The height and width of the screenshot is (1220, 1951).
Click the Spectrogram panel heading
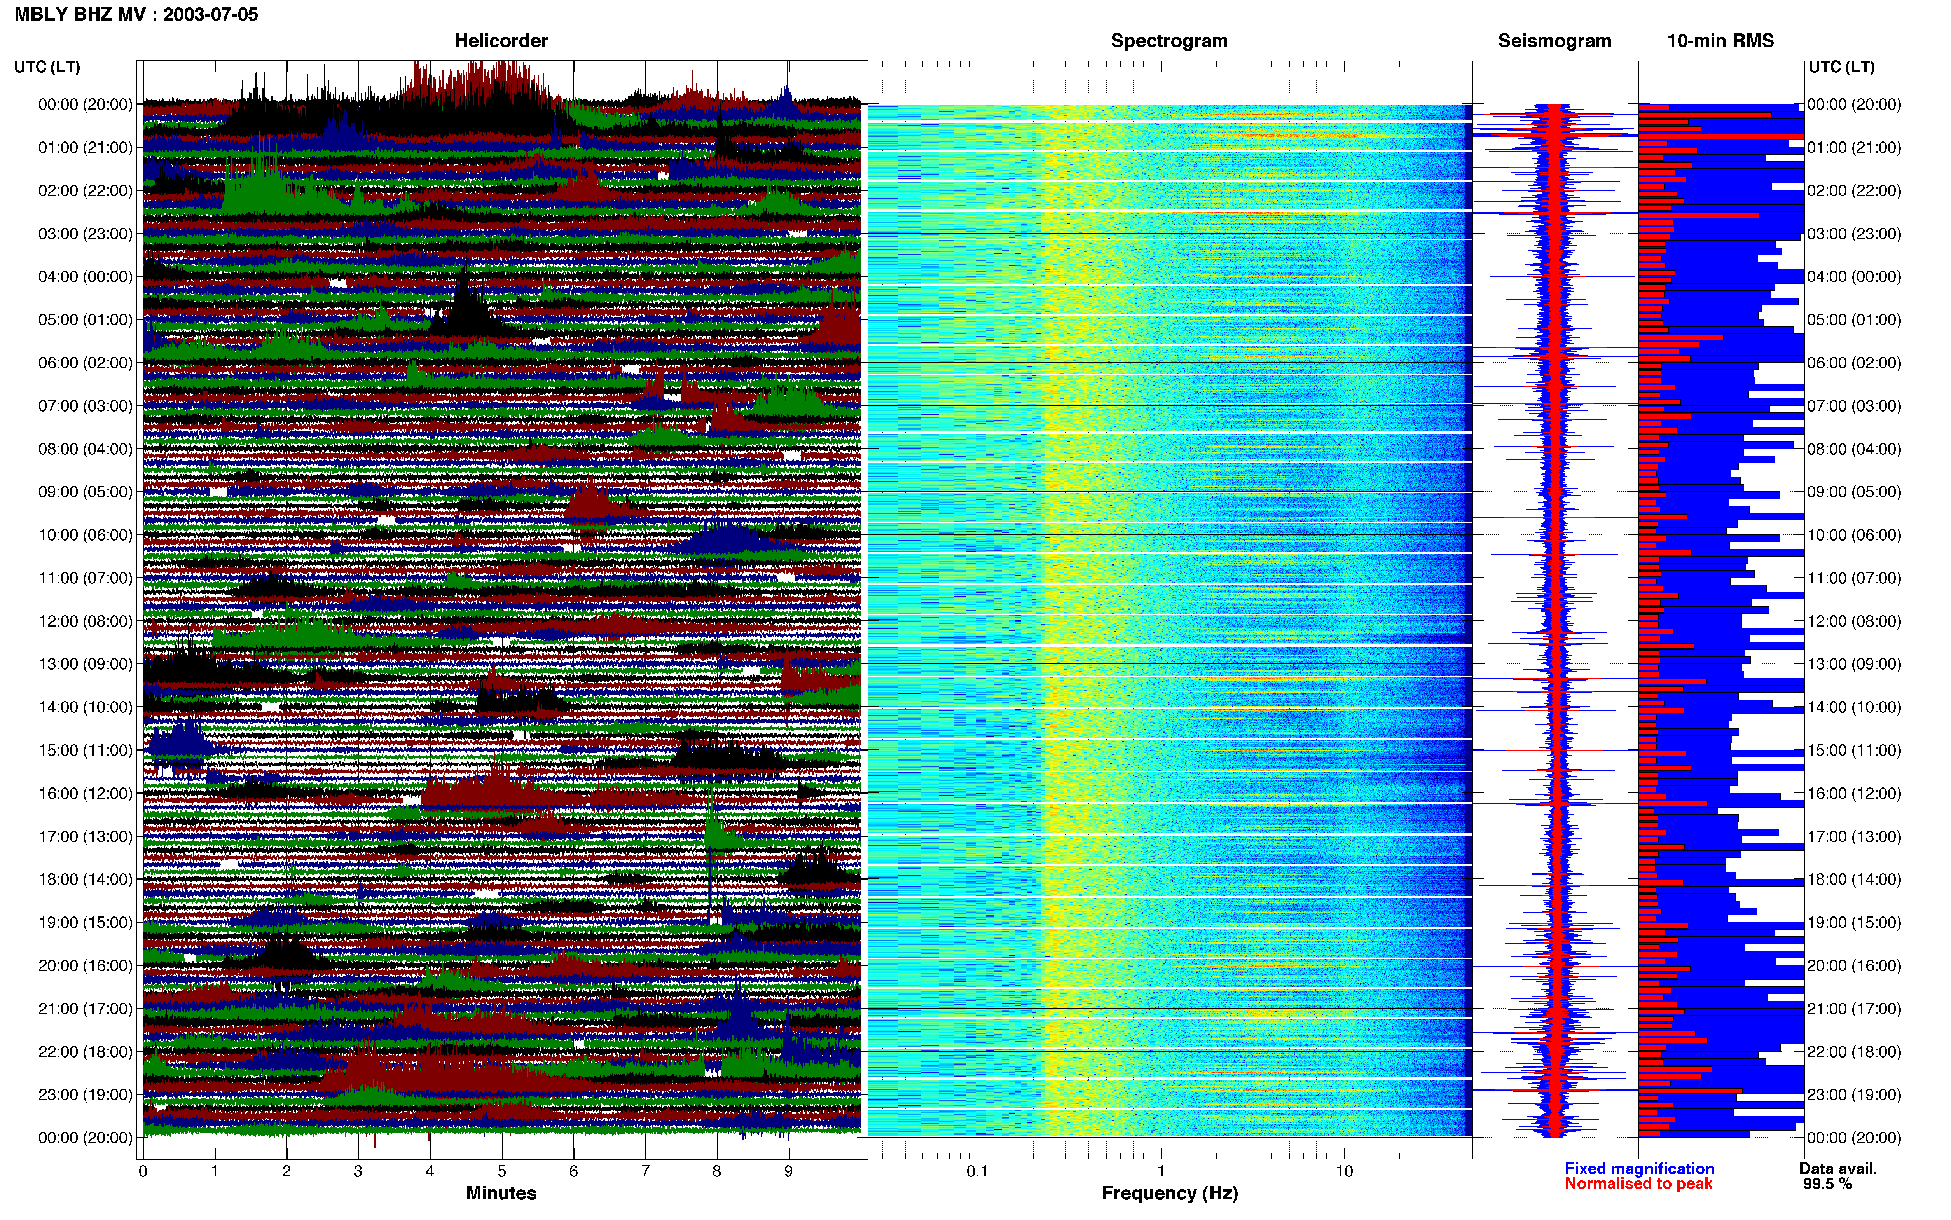[1169, 40]
